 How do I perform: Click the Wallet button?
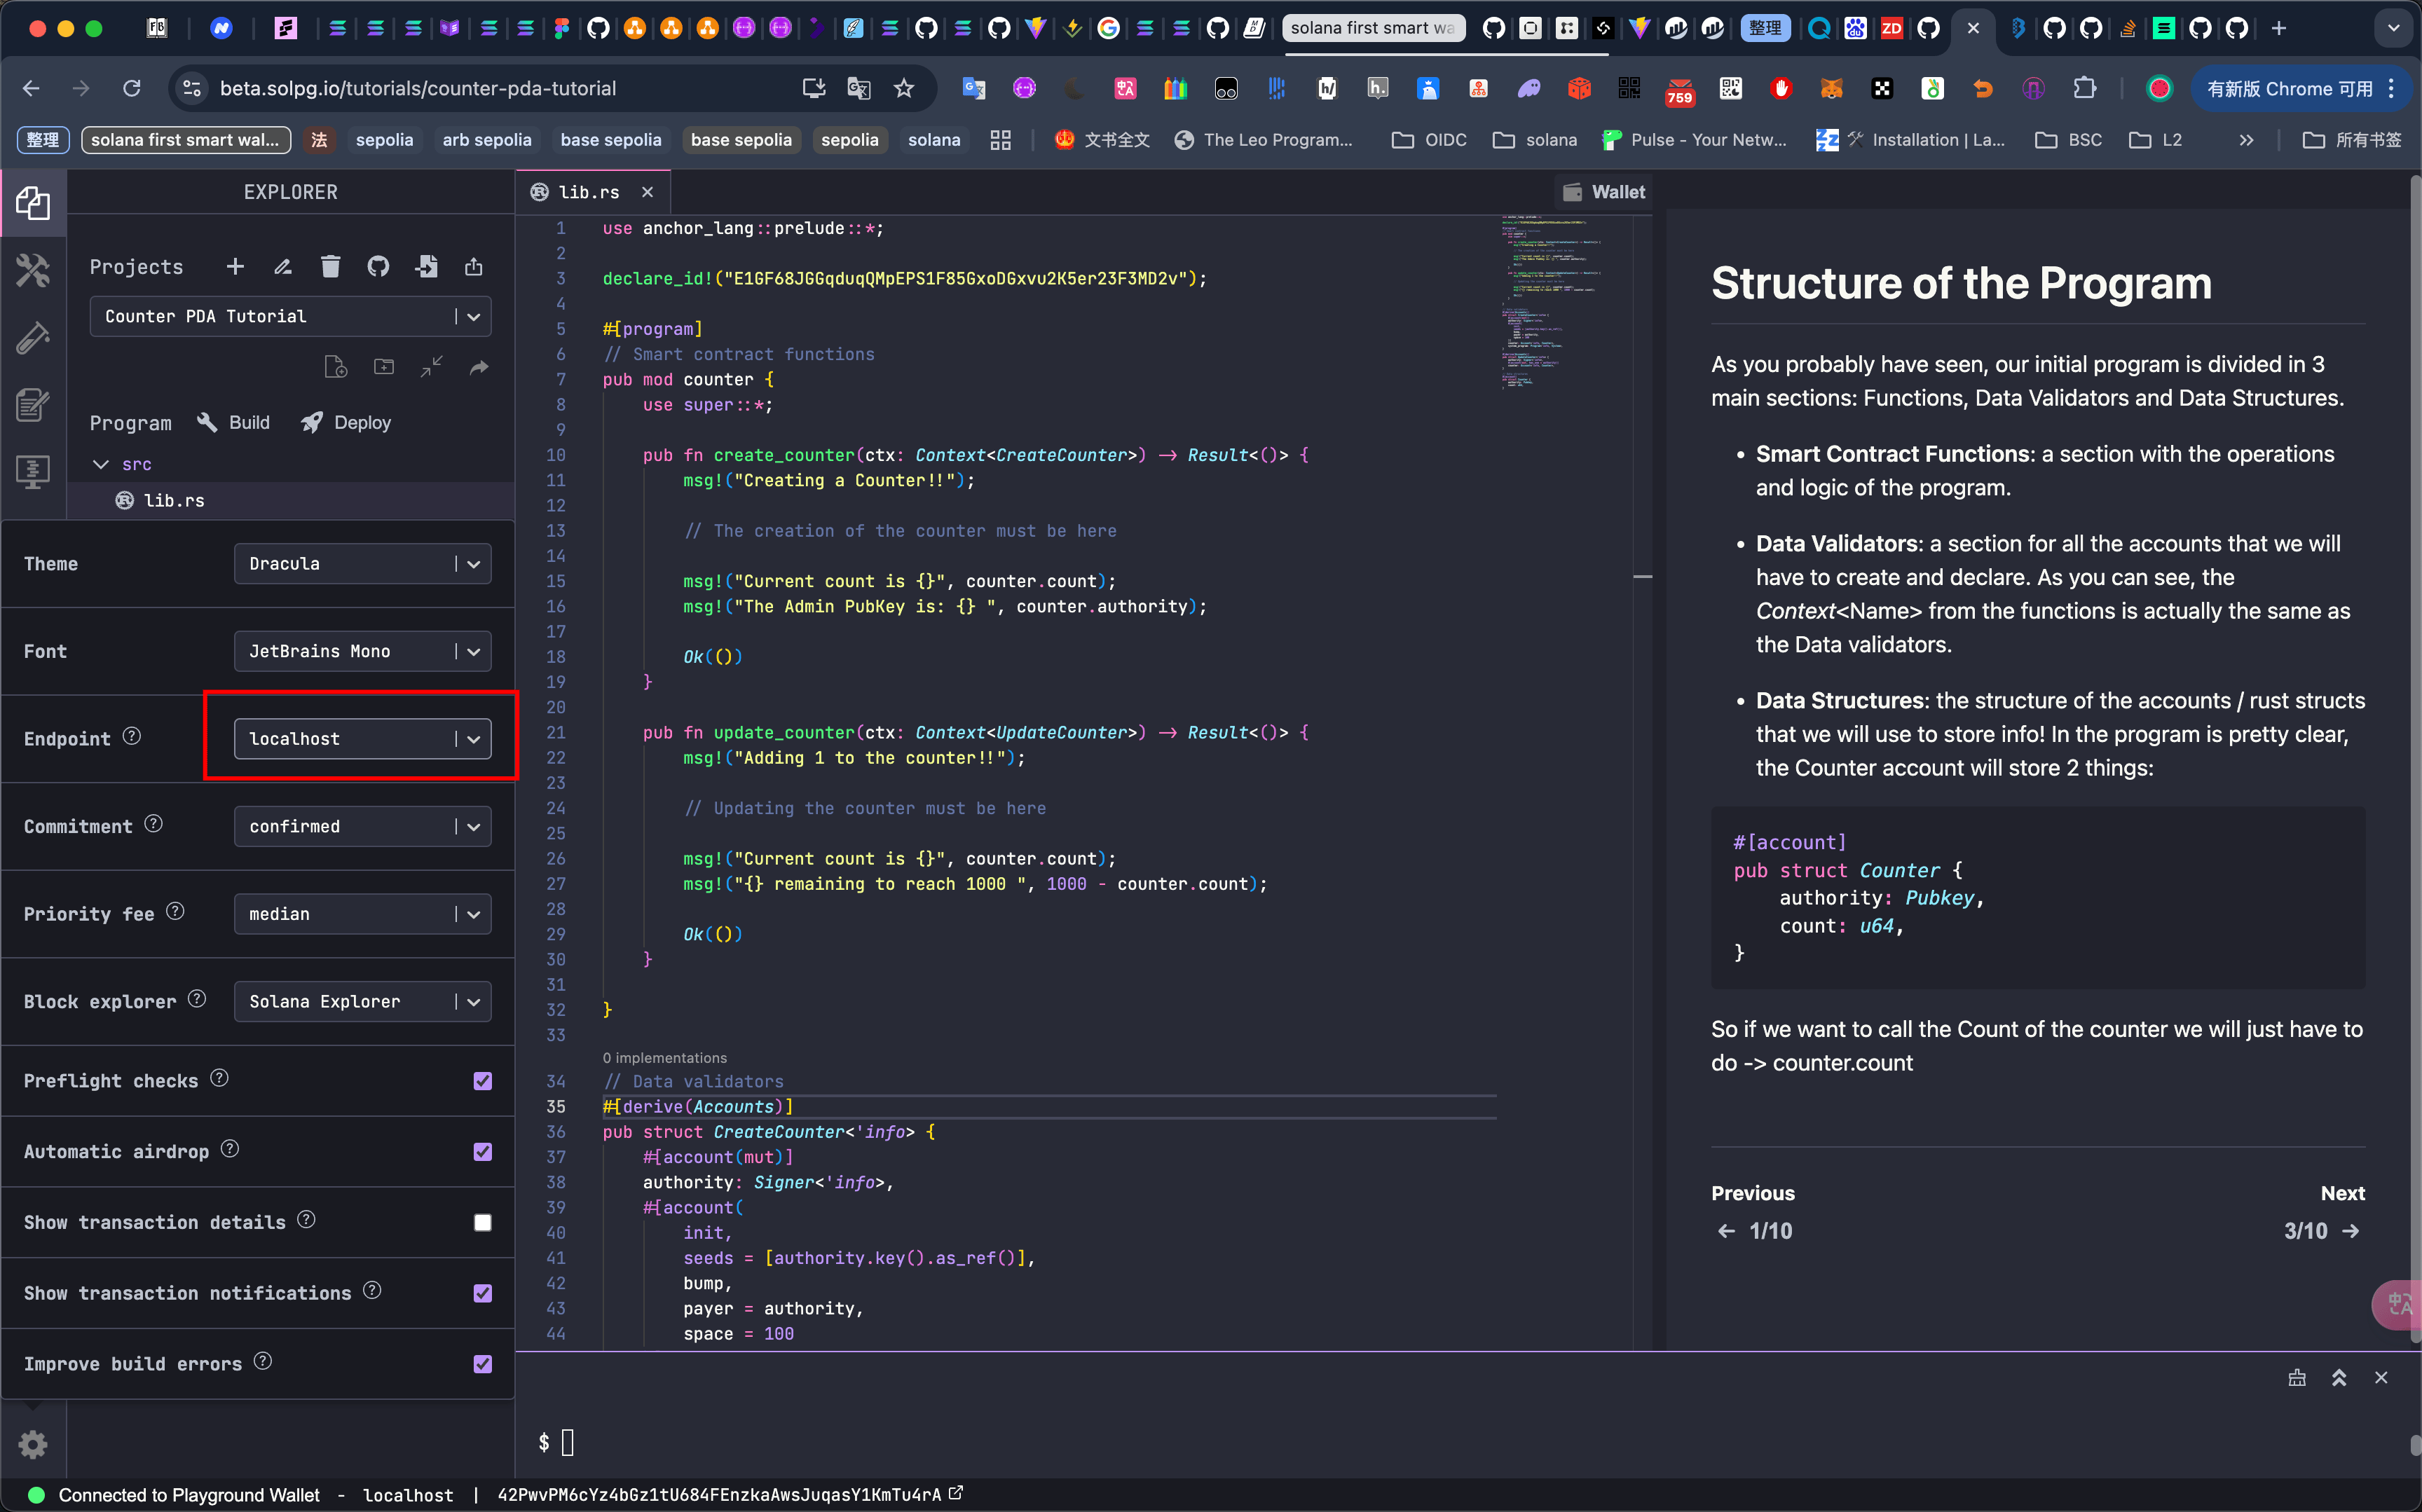(1604, 192)
